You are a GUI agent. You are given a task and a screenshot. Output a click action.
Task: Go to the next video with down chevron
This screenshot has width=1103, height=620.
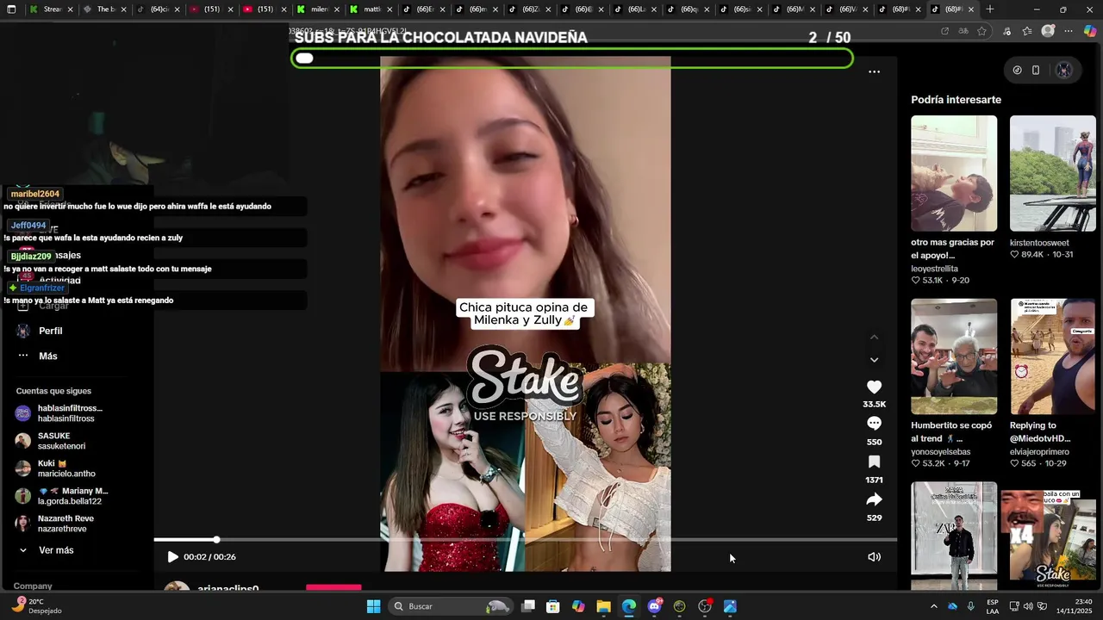pyautogui.click(x=874, y=360)
